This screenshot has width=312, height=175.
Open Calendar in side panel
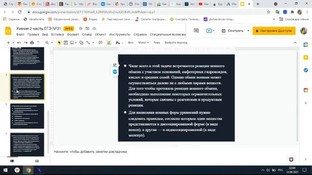point(306,45)
